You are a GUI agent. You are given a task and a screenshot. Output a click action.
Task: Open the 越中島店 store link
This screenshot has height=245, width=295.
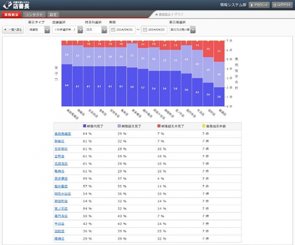[x=61, y=186]
